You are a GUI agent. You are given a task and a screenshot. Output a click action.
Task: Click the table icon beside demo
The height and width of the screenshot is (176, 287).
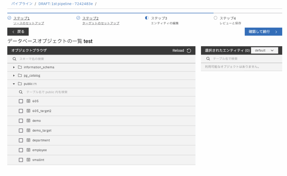pyautogui.click(x=28, y=121)
